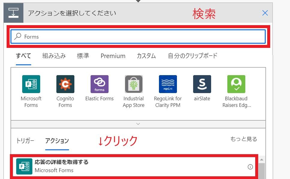Image resolution: width=290 pixels, height=179 pixels.
Task: Open the Elastic Forms connector
Action: click(99, 84)
